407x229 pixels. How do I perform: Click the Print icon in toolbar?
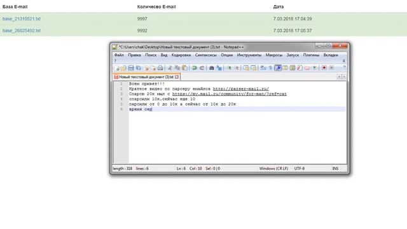point(160,68)
